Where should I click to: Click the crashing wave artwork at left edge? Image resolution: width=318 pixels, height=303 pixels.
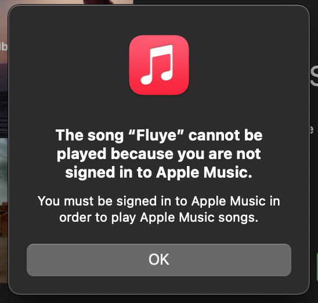(x=3, y=169)
